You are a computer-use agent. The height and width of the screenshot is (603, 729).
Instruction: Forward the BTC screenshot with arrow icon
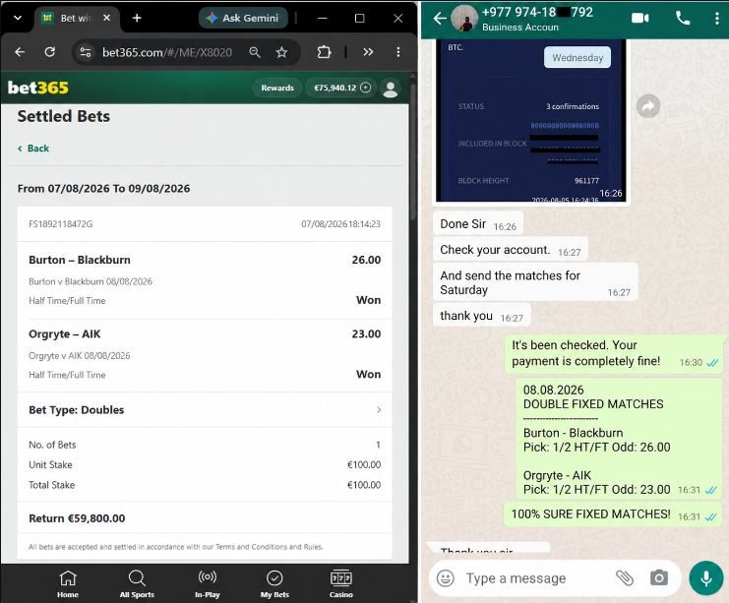point(648,106)
